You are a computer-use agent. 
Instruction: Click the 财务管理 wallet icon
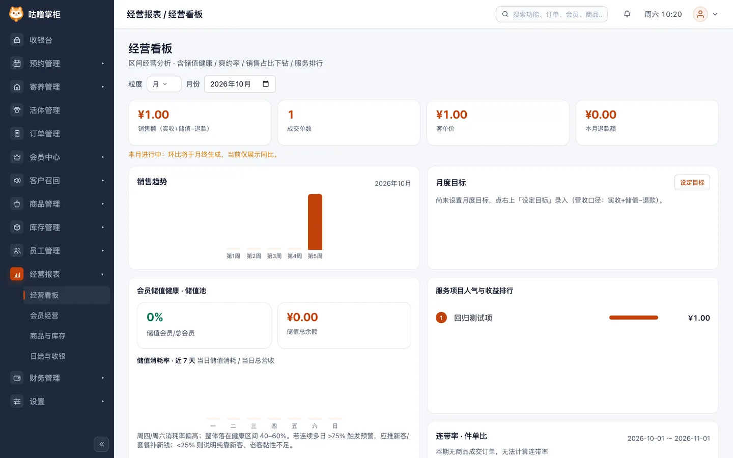coord(17,378)
